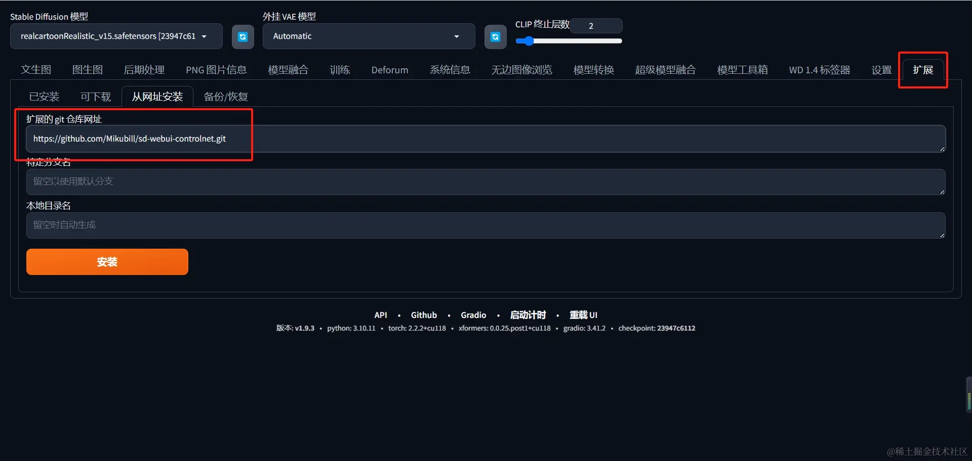Open the 备份/恢复 sub-tab
Viewport: 972px width, 461px height.
pyautogui.click(x=226, y=97)
